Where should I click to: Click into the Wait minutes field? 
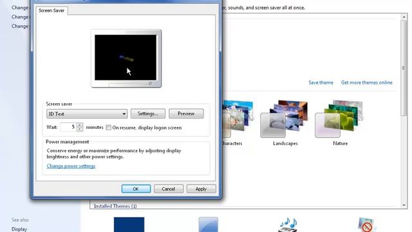[68, 128]
